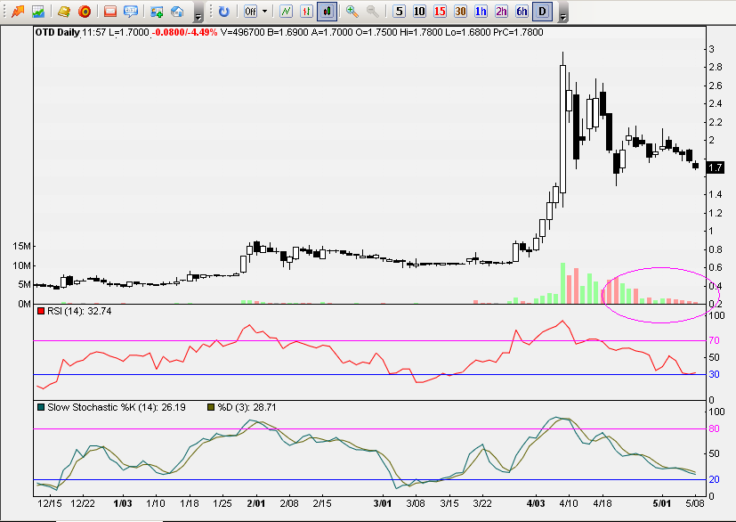Set timeframe to 2h

[501, 12]
